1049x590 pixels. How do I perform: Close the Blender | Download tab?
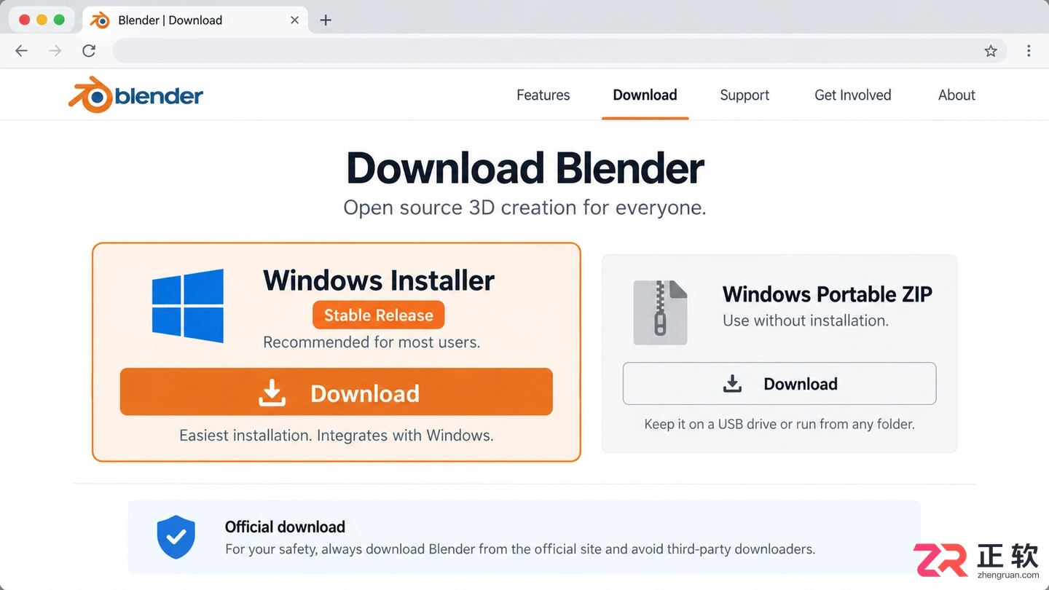(294, 20)
